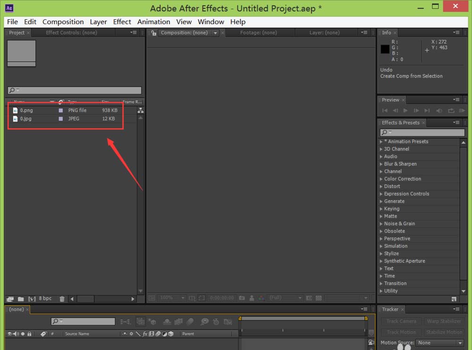Click the new composition icon in Project panel
Image resolution: width=472 pixels, height=350 pixels.
pyautogui.click(x=32, y=299)
